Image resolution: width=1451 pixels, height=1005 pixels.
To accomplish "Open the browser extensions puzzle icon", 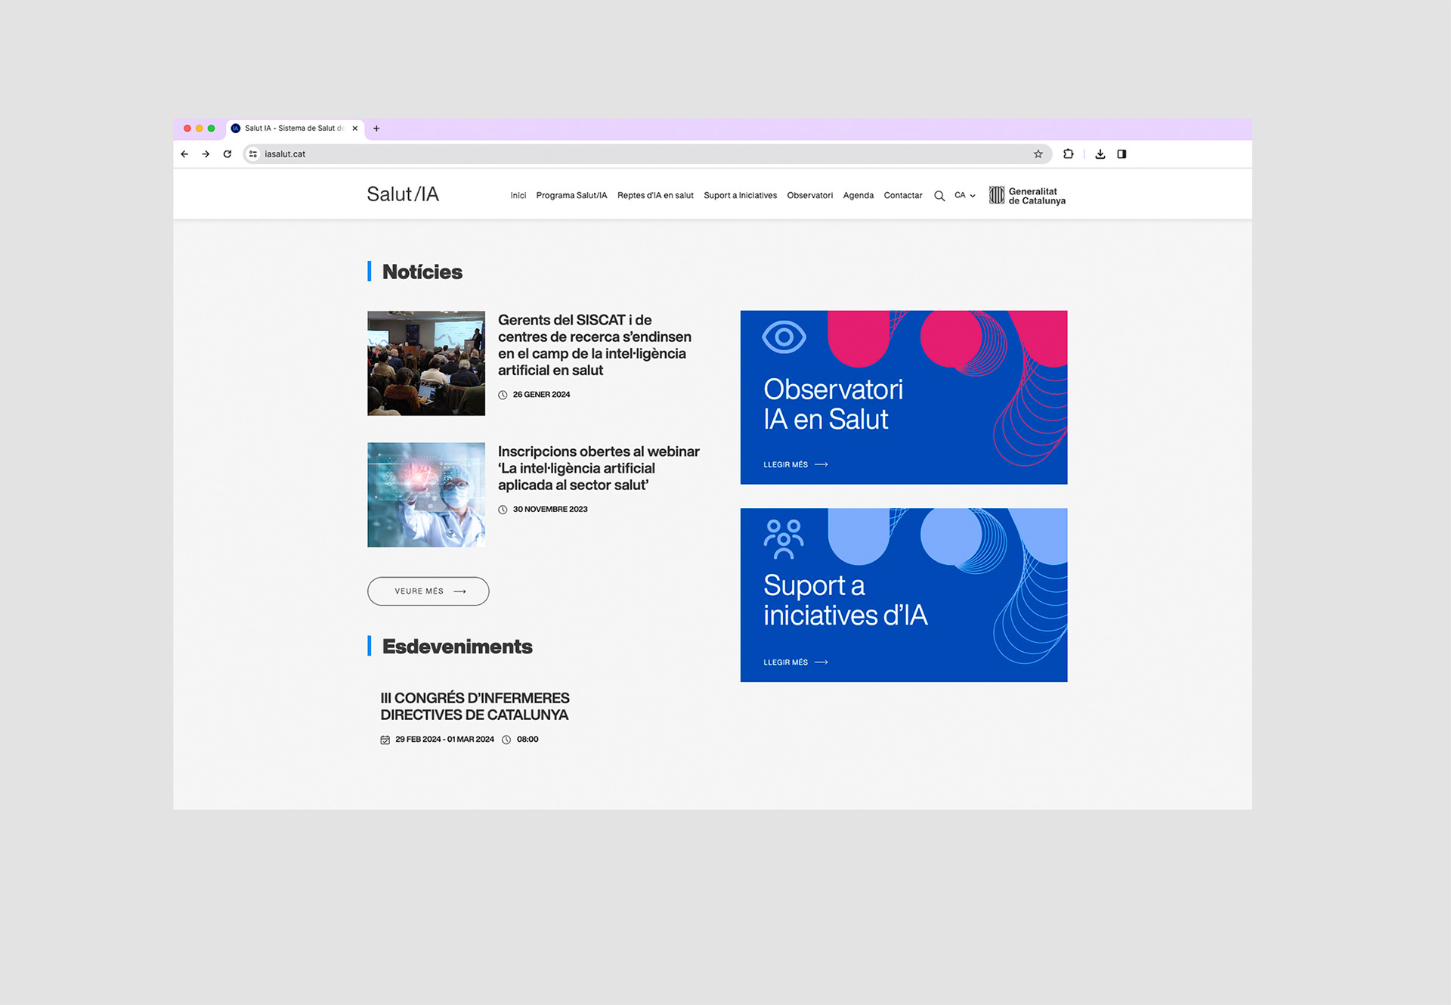I will [x=1068, y=154].
